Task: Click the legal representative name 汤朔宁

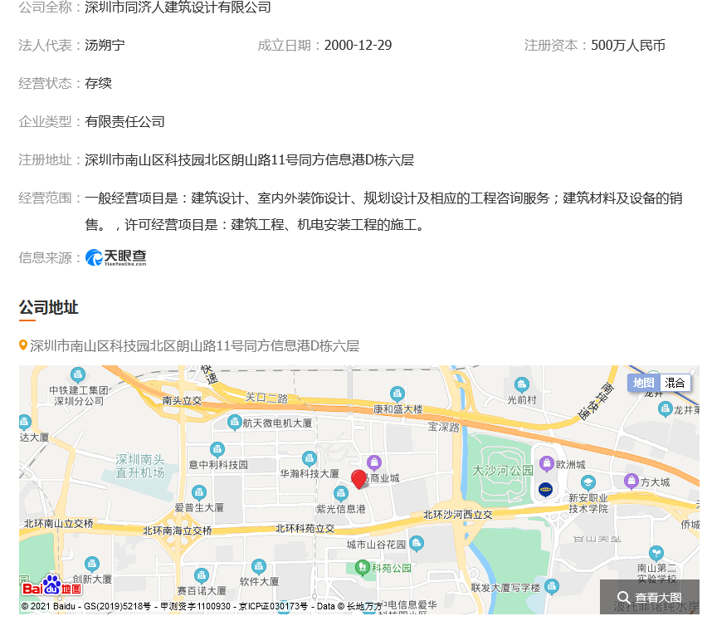Action: click(x=105, y=45)
